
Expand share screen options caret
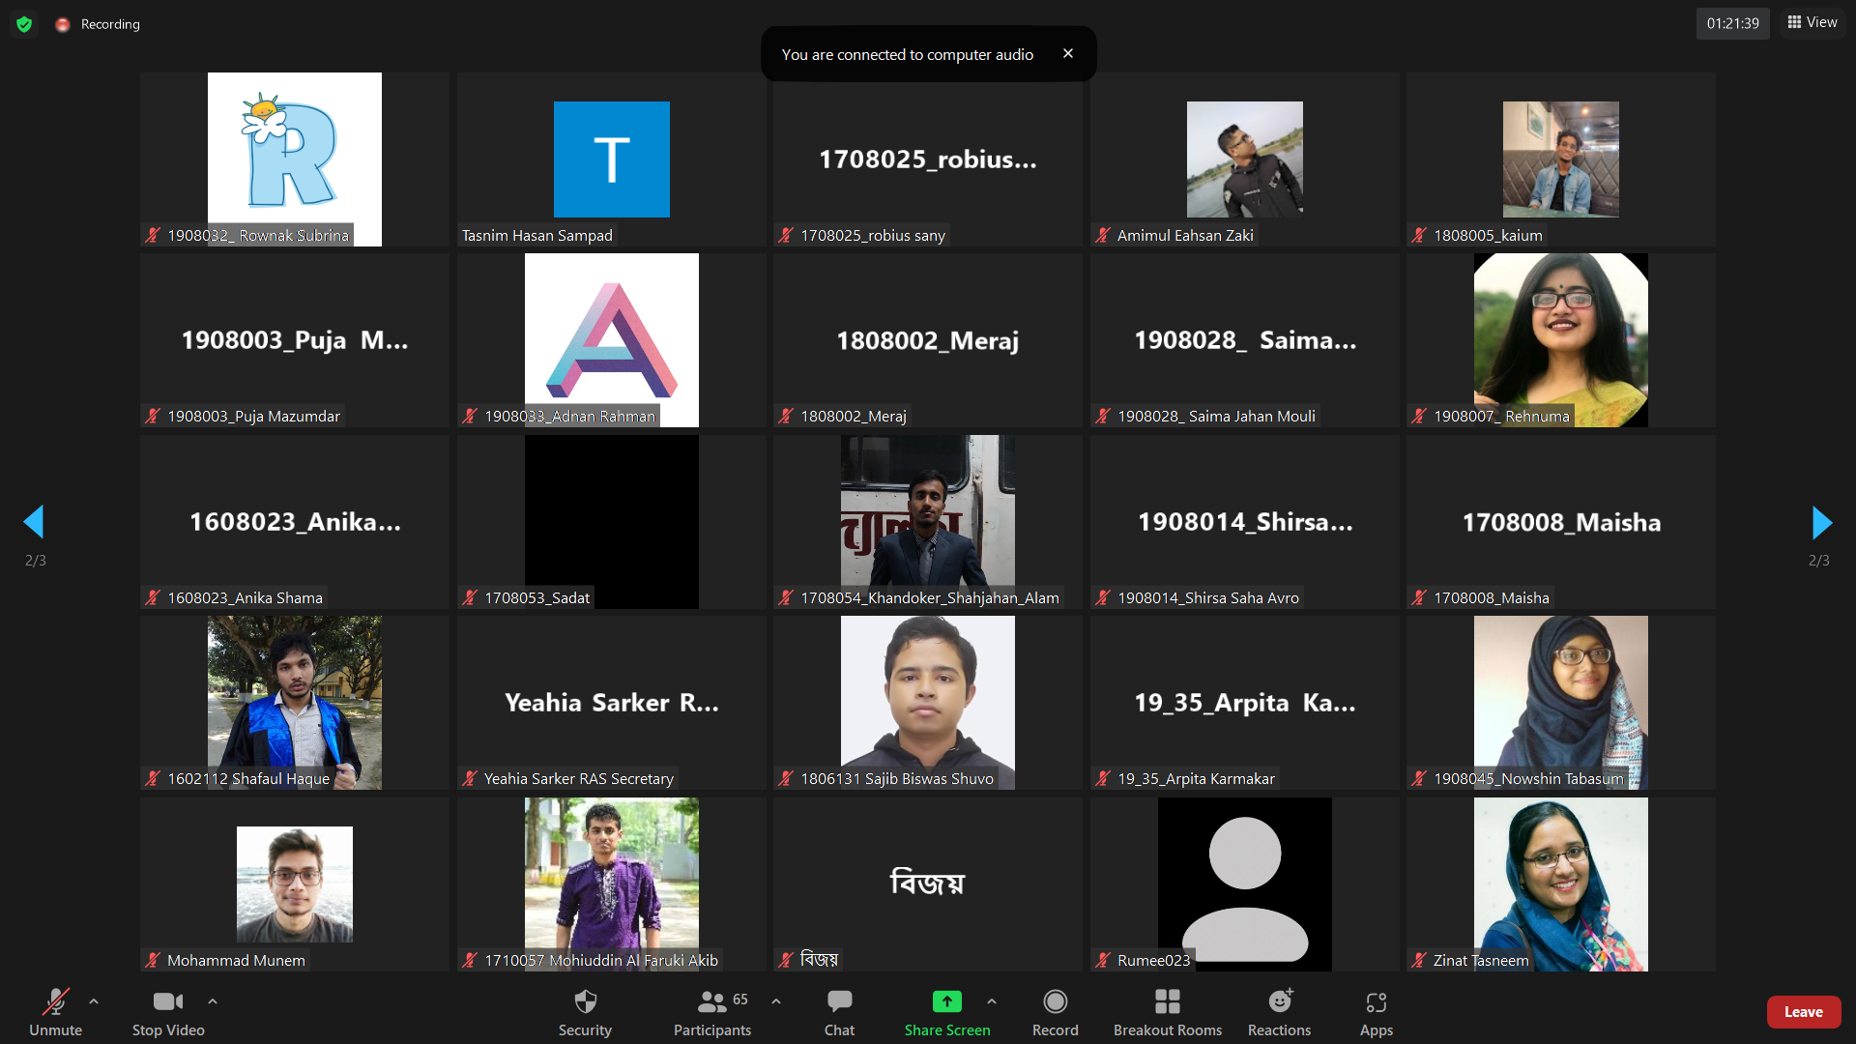[x=992, y=1001]
